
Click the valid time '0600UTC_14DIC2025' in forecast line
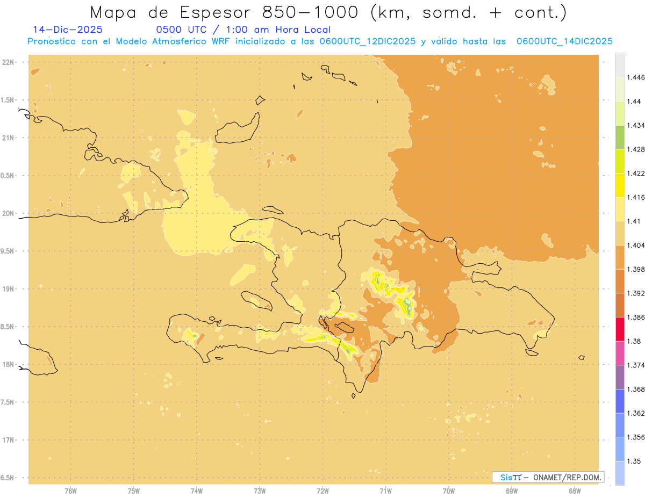565,41
